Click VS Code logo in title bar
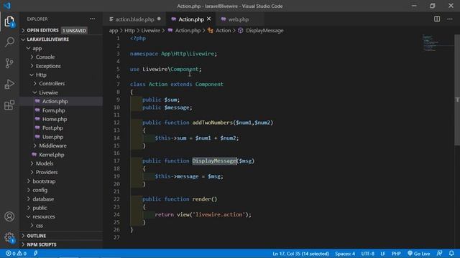 click(x=7, y=6)
